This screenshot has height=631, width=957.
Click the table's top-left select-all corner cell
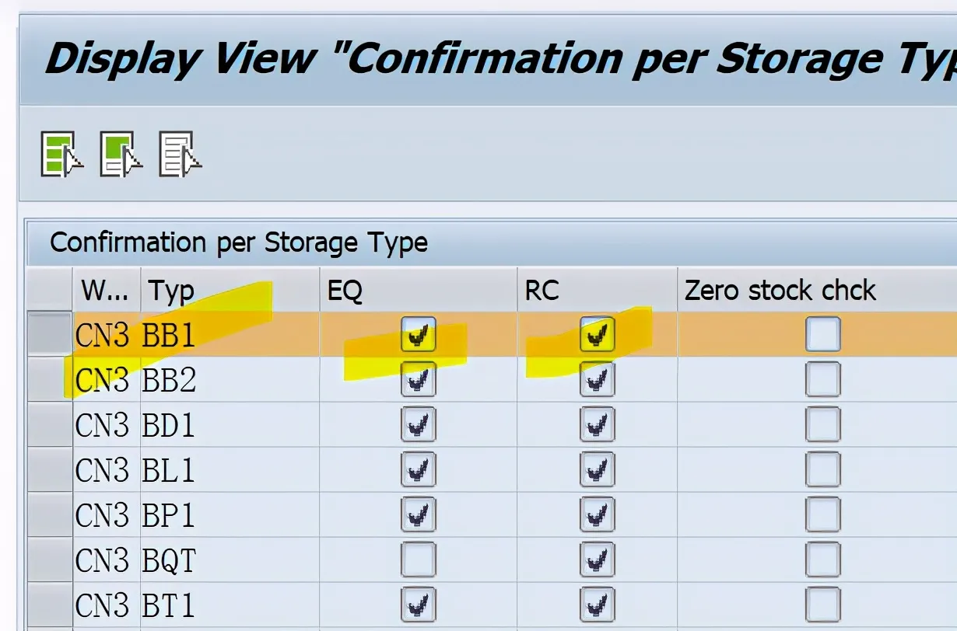(50, 291)
